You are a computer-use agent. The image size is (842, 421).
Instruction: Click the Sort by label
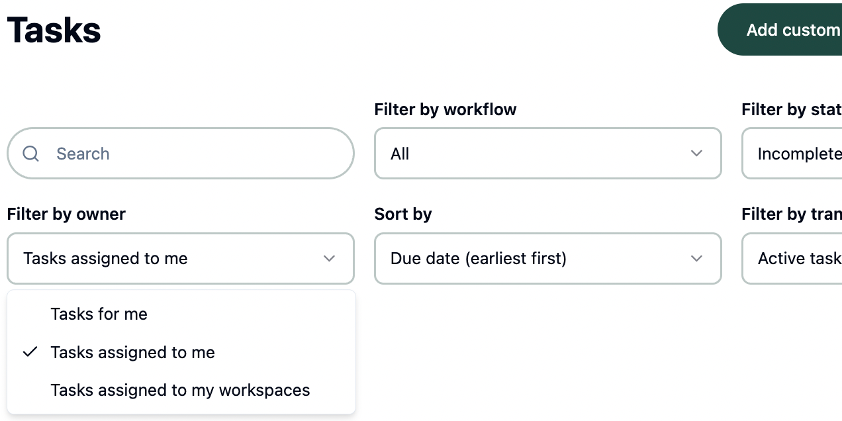click(403, 214)
